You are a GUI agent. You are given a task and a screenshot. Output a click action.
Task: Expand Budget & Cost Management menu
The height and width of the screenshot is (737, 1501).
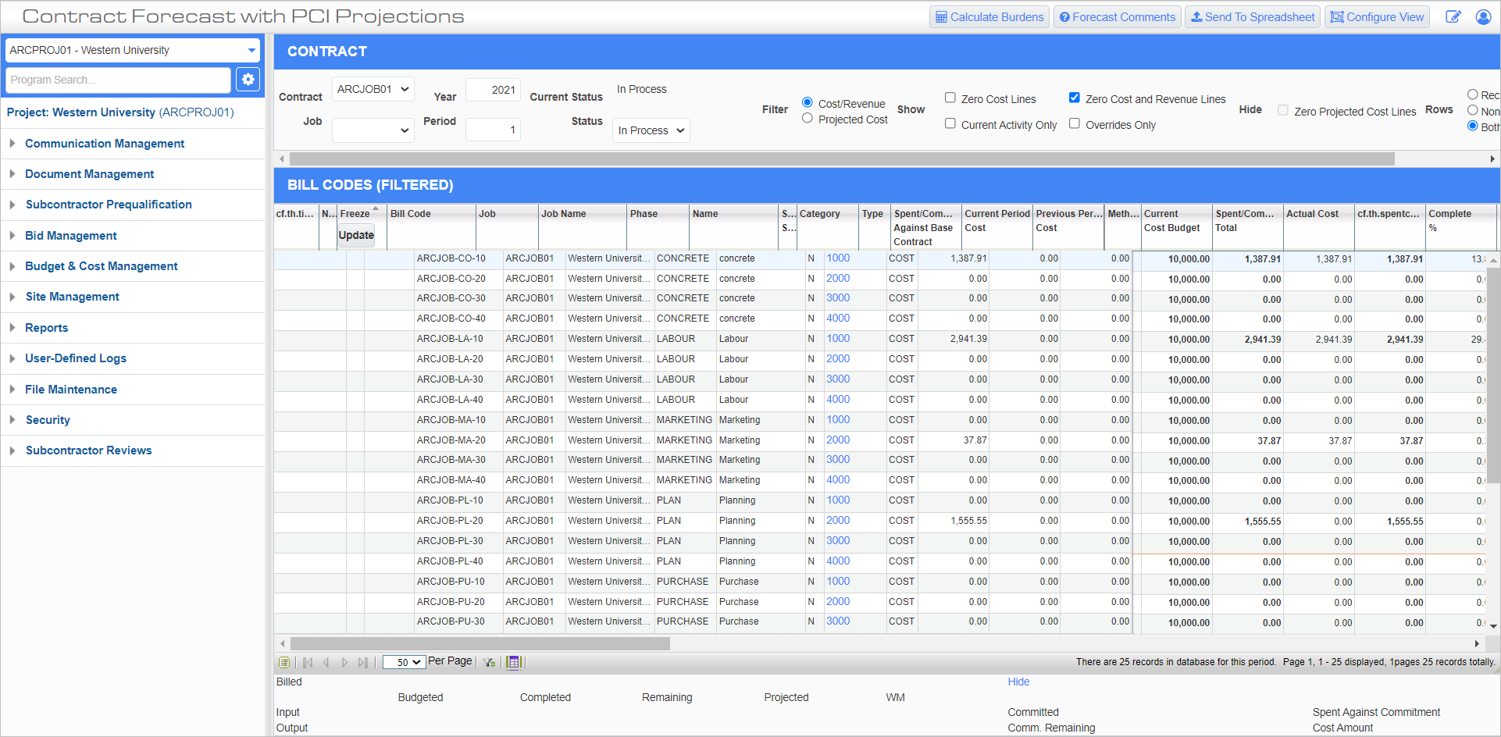pyautogui.click(x=102, y=266)
